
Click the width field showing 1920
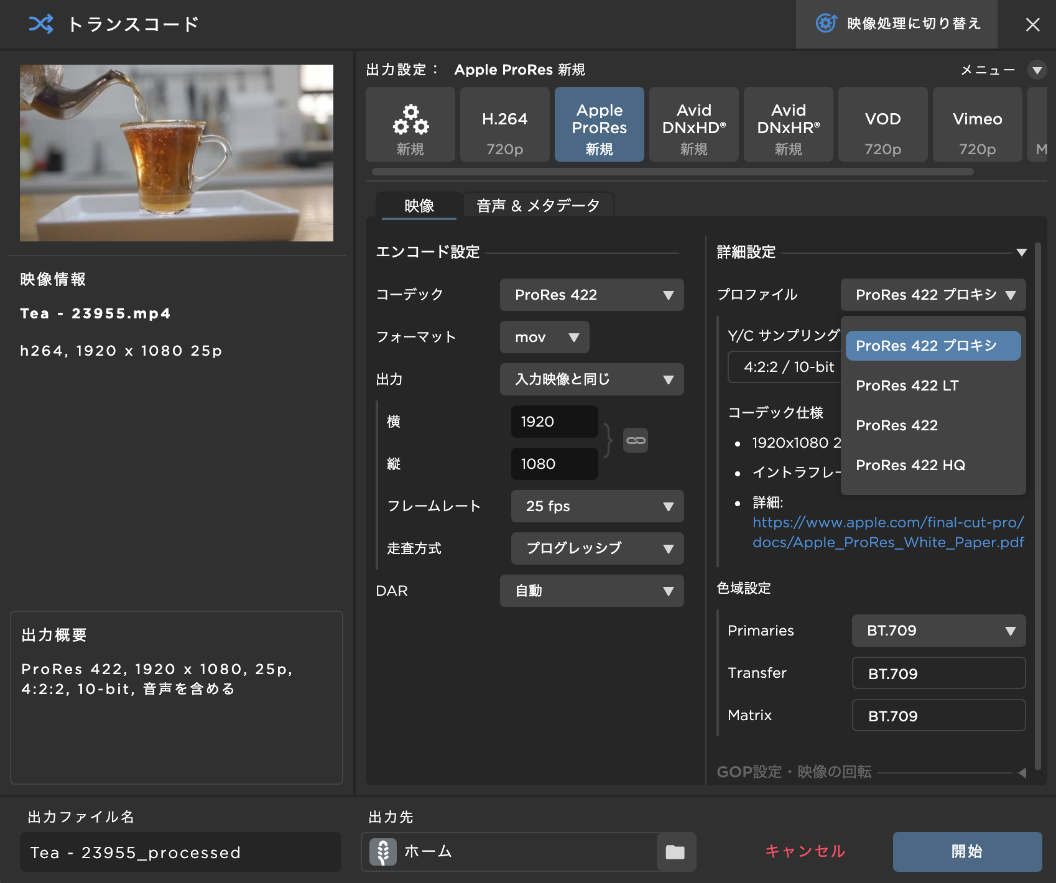(555, 422)
